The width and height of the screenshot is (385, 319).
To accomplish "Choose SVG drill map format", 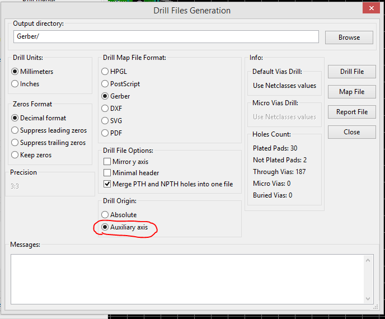I will 112,120.
